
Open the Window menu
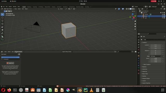(15, 7)
